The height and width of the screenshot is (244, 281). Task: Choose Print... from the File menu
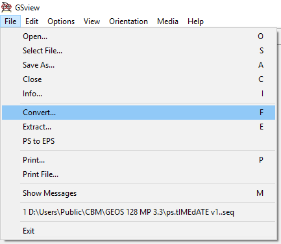(x=138, y=160)
